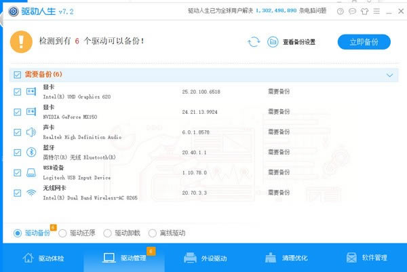Click the sound card speaker icon
The height and width of the screenshot is (272, 407).
31,132
